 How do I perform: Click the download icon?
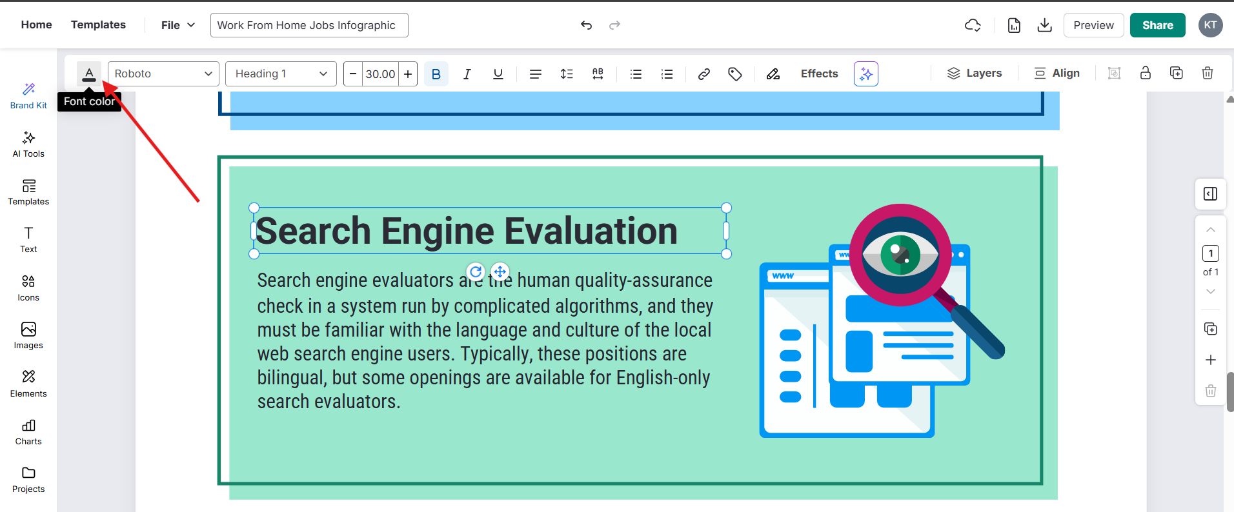tap(1044, 25)
